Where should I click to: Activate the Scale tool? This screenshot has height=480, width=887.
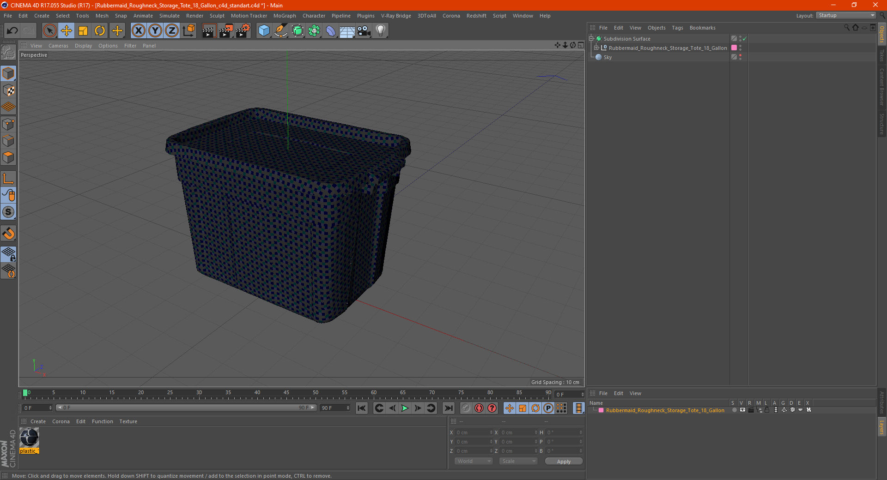click(x=83, y=31)
